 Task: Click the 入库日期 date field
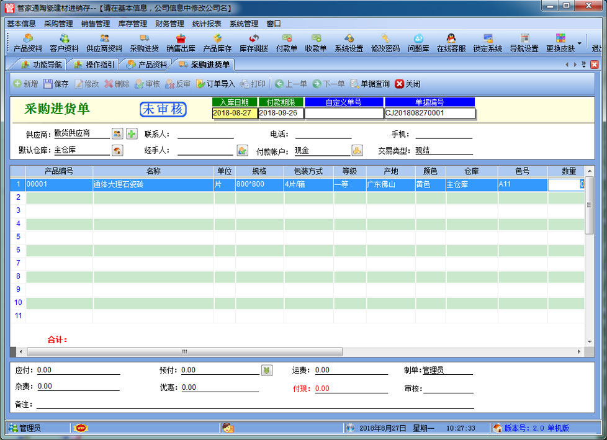pyautogui.click(x=235, y=114)
